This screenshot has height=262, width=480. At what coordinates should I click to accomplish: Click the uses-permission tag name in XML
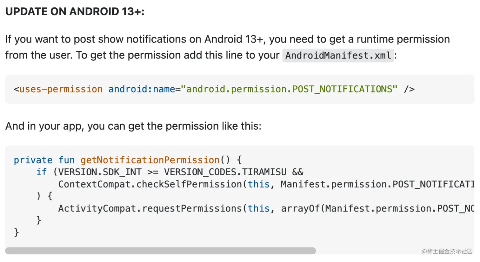click(x=61, y=89)
